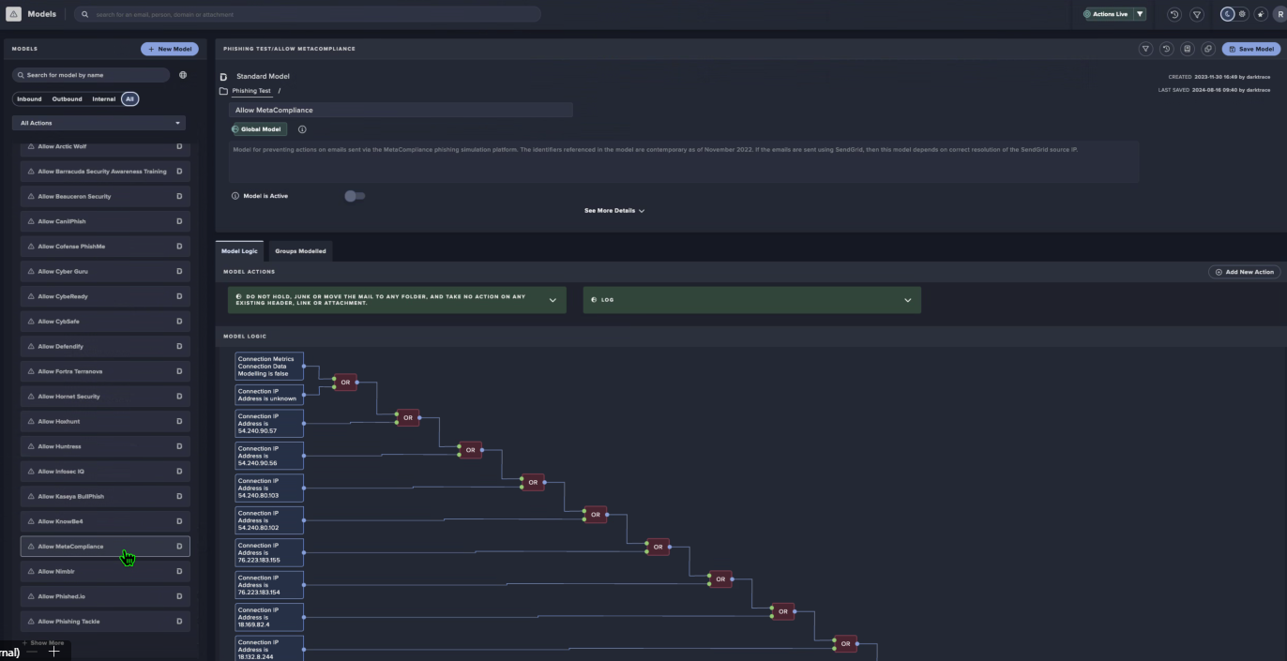The width and height of the screenshot is (1287, 661).
Task: Expand the See More Details section
Action: (x=614, y=211)
